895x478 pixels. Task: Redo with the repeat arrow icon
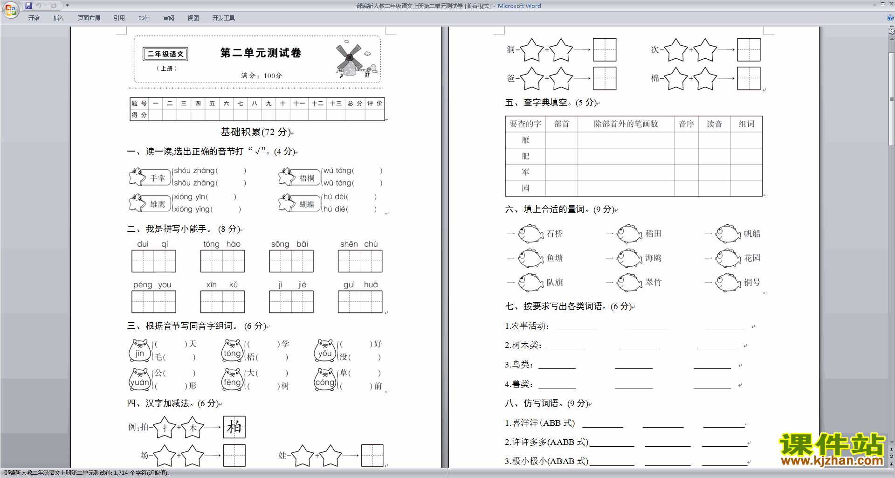54,6
